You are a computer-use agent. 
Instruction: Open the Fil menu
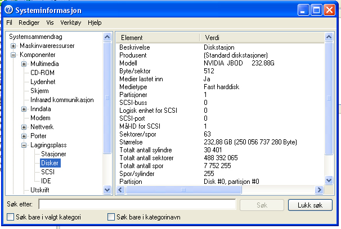9,23
